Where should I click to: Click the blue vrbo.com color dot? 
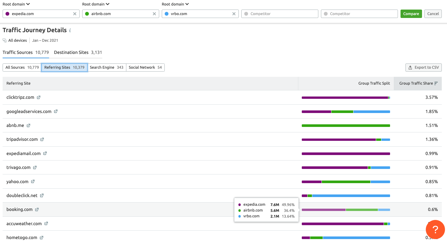pyautogui.click(x=166, y=14)
